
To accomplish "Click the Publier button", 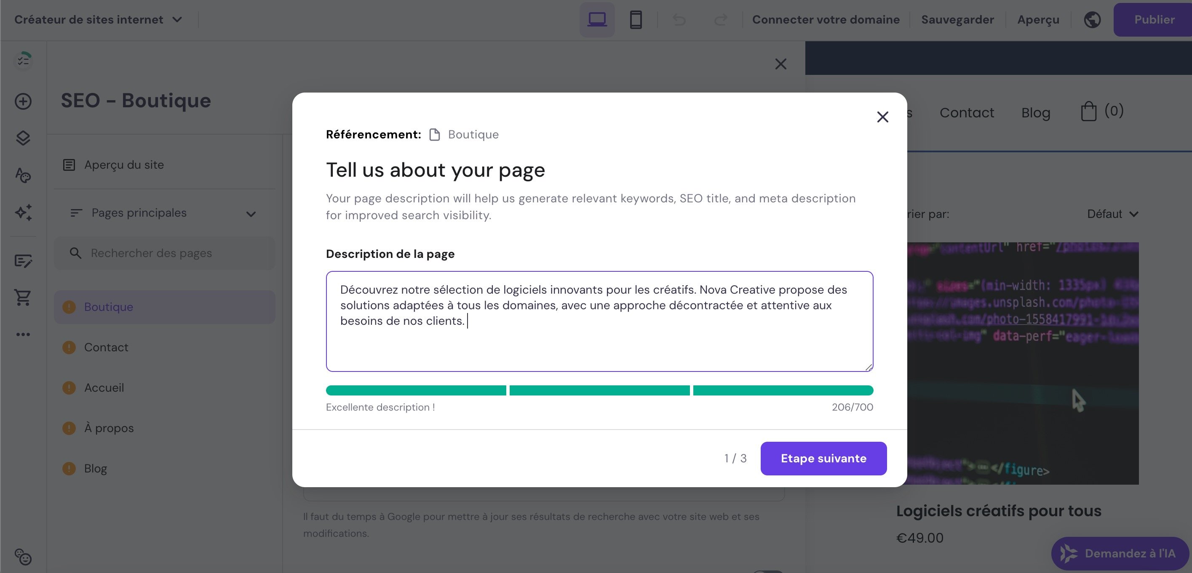I will coord(1154,19).
